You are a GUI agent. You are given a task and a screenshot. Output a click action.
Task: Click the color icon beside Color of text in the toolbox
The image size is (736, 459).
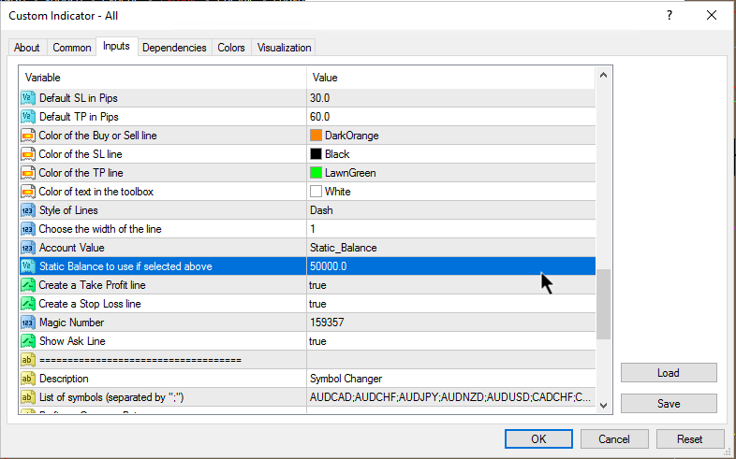tap(28, 192)
